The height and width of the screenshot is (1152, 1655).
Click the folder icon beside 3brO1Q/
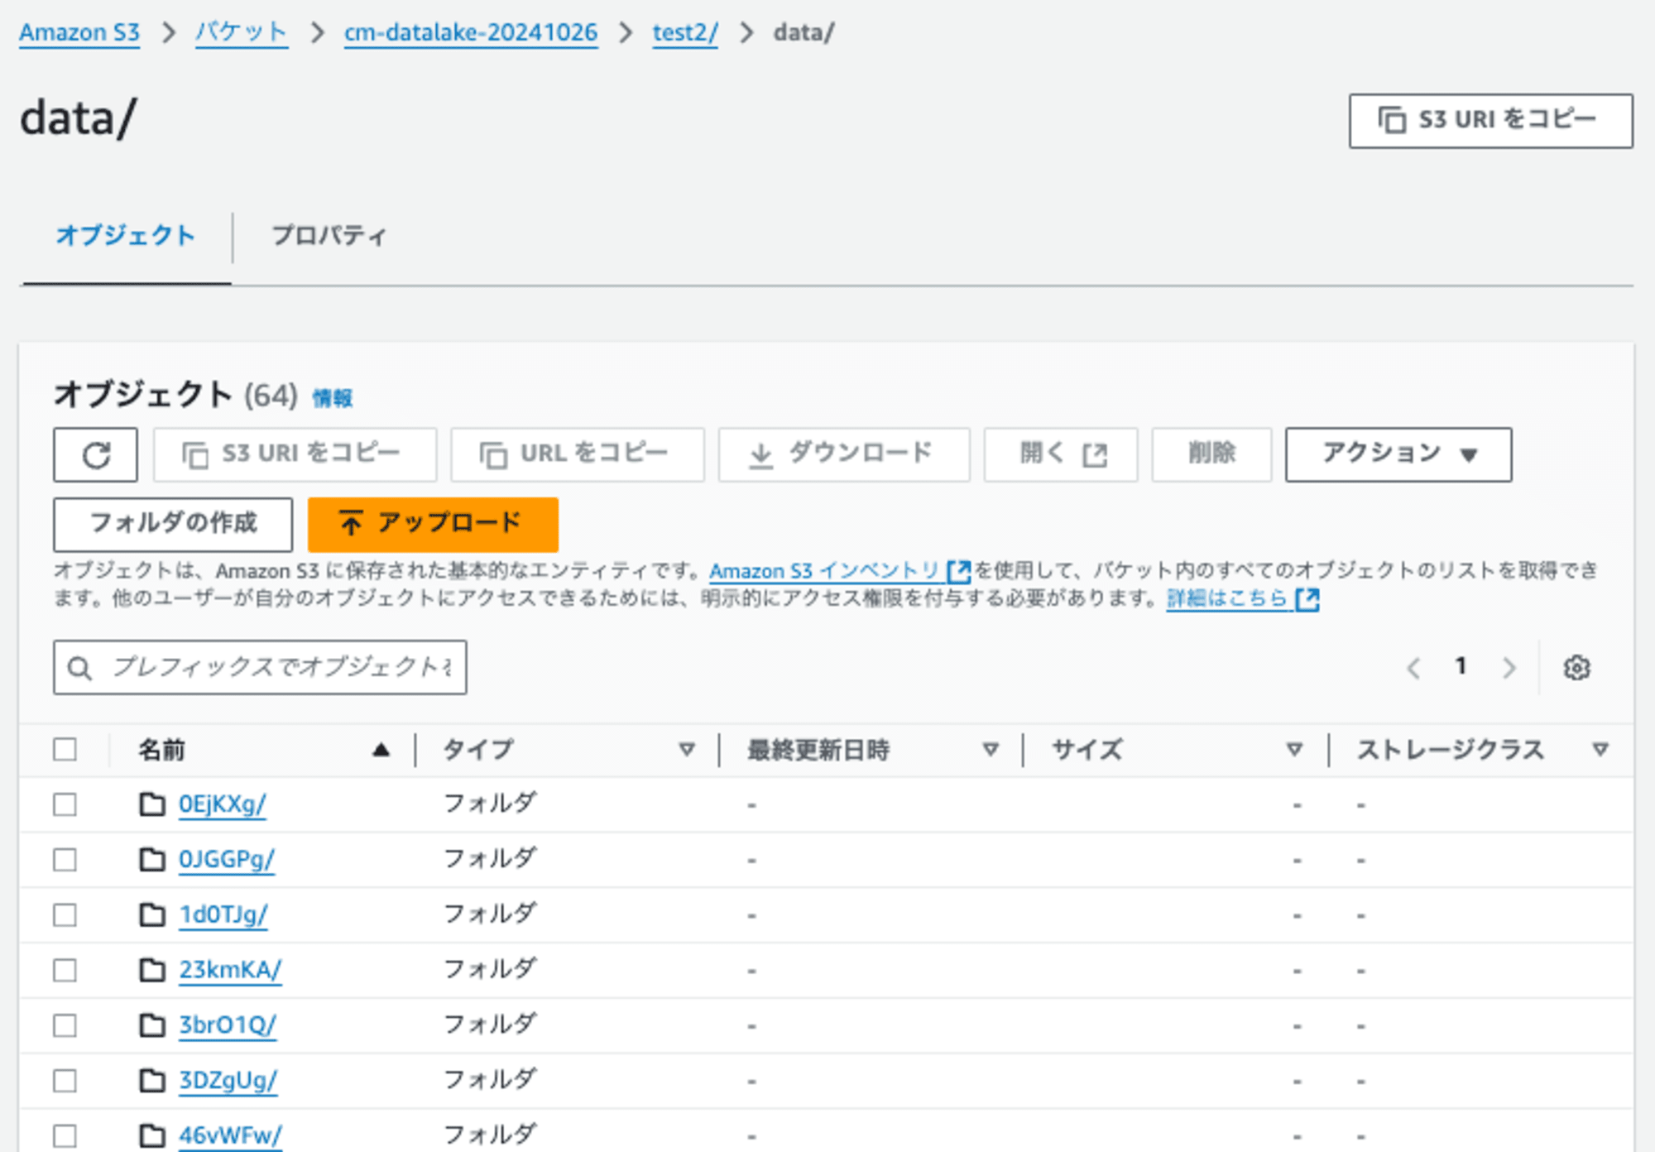click(151, 1025)
